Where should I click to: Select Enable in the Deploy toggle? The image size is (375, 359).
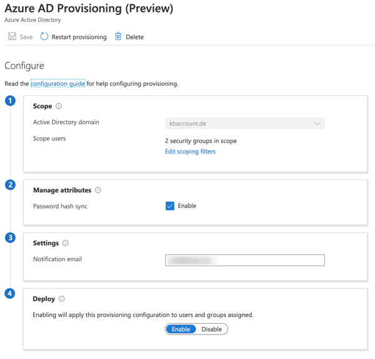(x=181, y=329)
